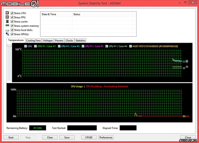Click the Test Started field
Screen dimensions: 199x143
82,128
